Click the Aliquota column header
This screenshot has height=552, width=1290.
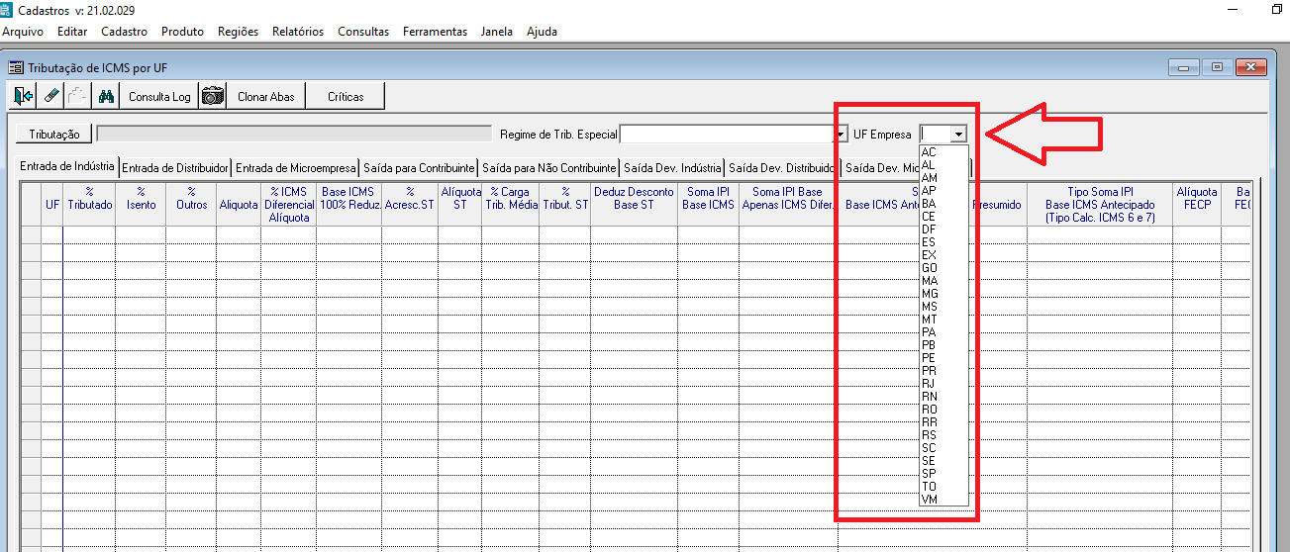tap(239, 205)
